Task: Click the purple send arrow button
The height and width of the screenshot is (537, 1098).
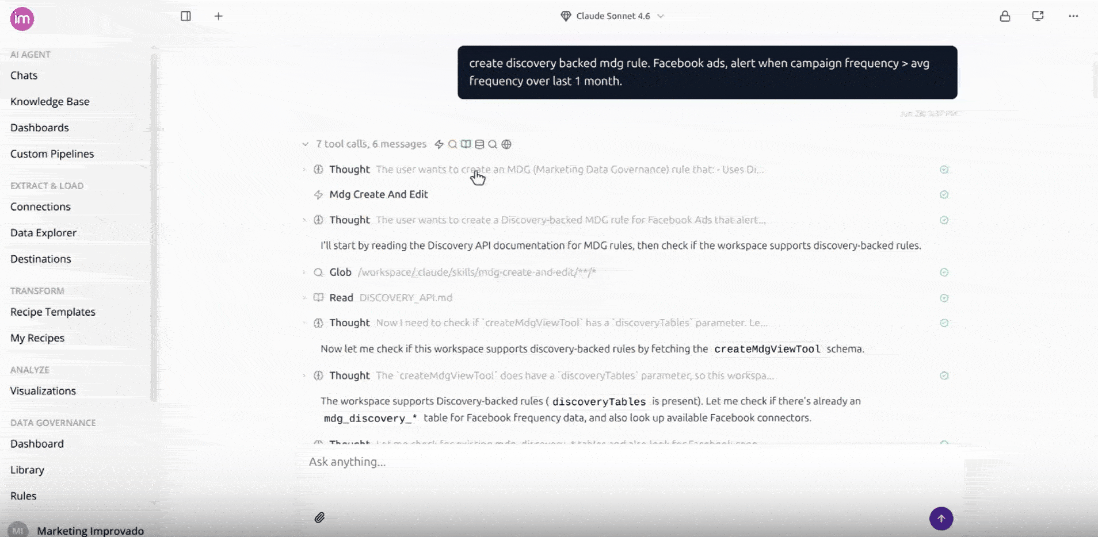Action: [941, 519]
